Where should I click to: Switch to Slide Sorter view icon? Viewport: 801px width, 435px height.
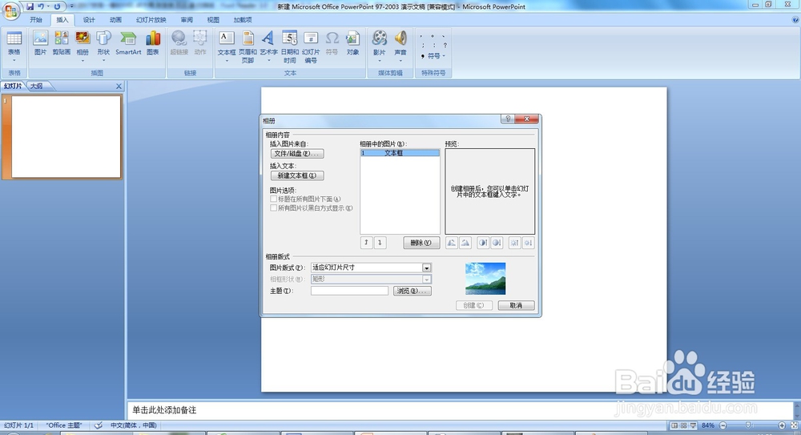pos(683,425)
